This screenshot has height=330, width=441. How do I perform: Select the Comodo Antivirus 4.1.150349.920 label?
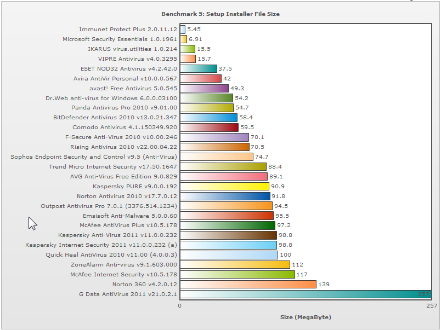[x=125, y=127]
